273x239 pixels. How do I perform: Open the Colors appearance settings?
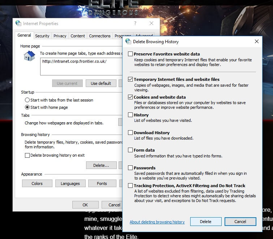coord(37,184)
